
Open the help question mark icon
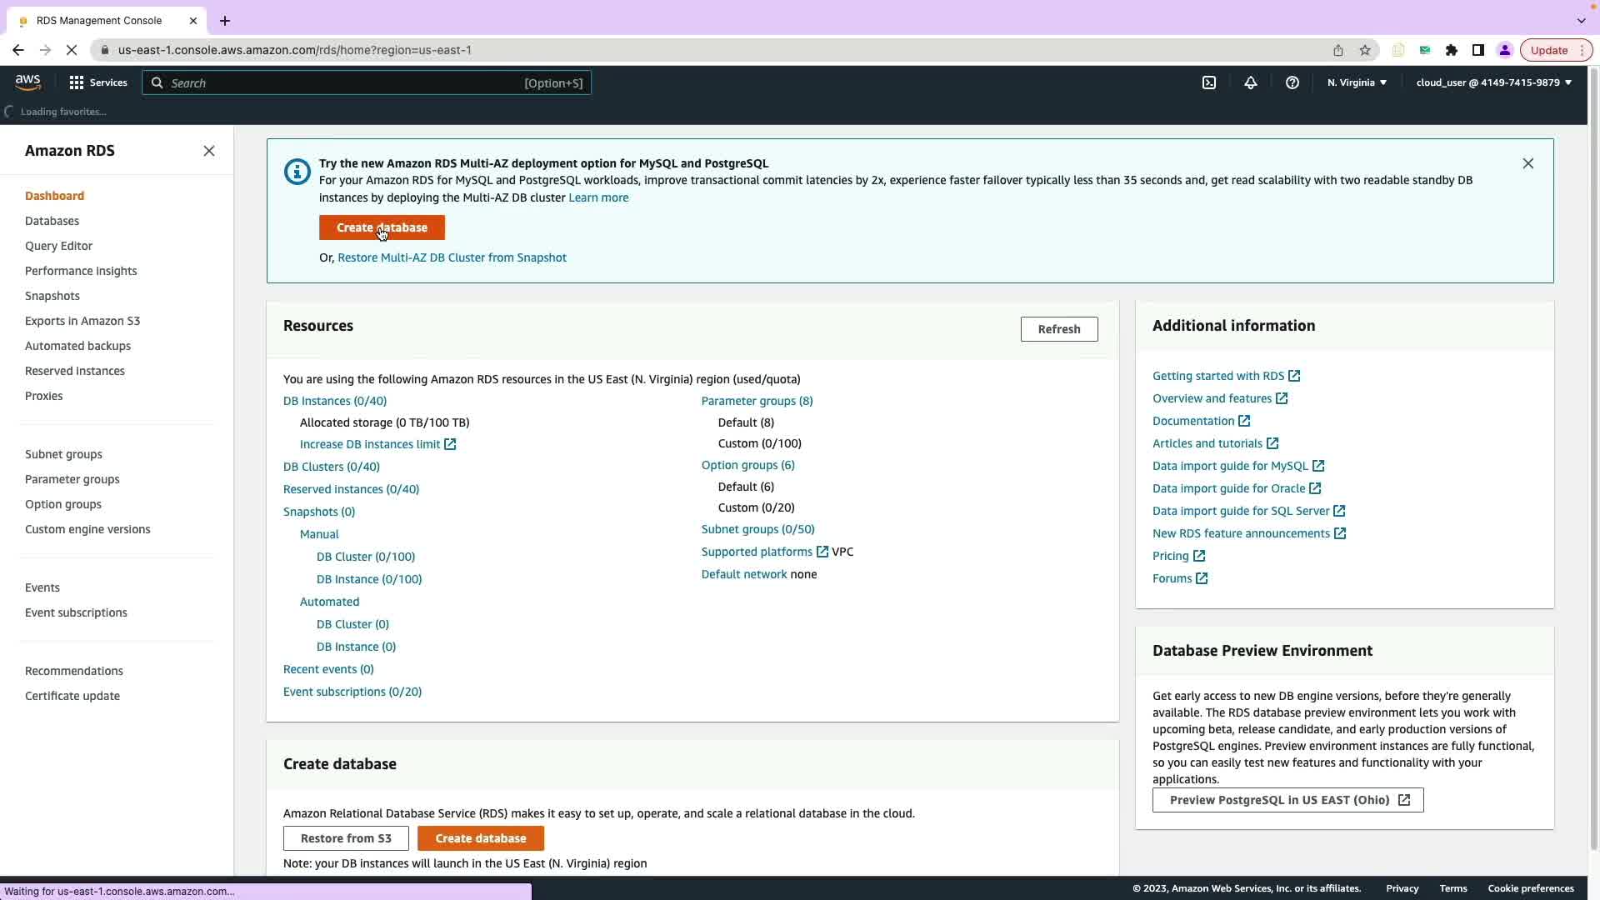coord(1292,82)
